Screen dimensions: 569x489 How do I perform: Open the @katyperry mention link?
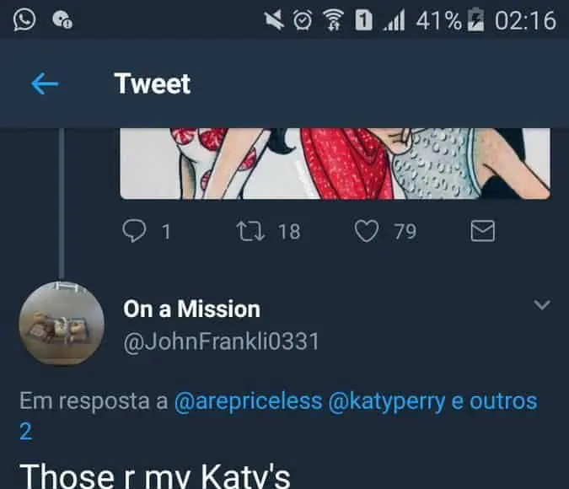[x=387, y=401]
